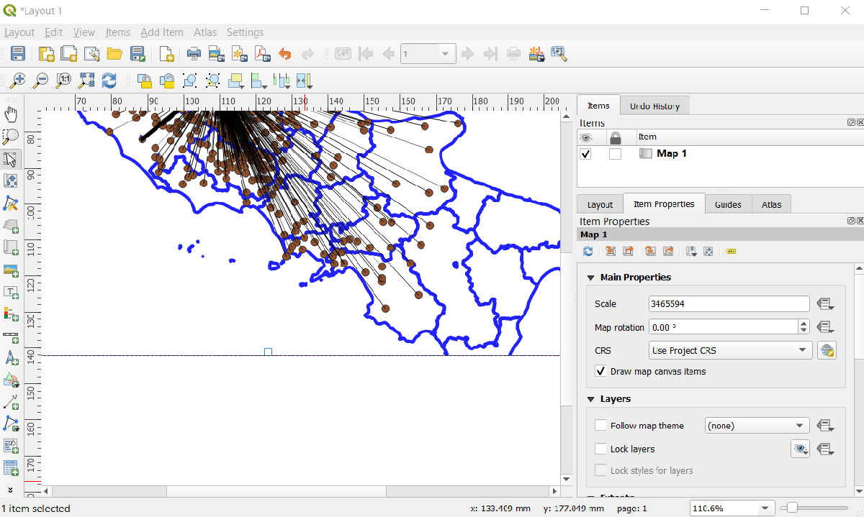Click the Zoom Full icon in toolbar

pos(86,81)
